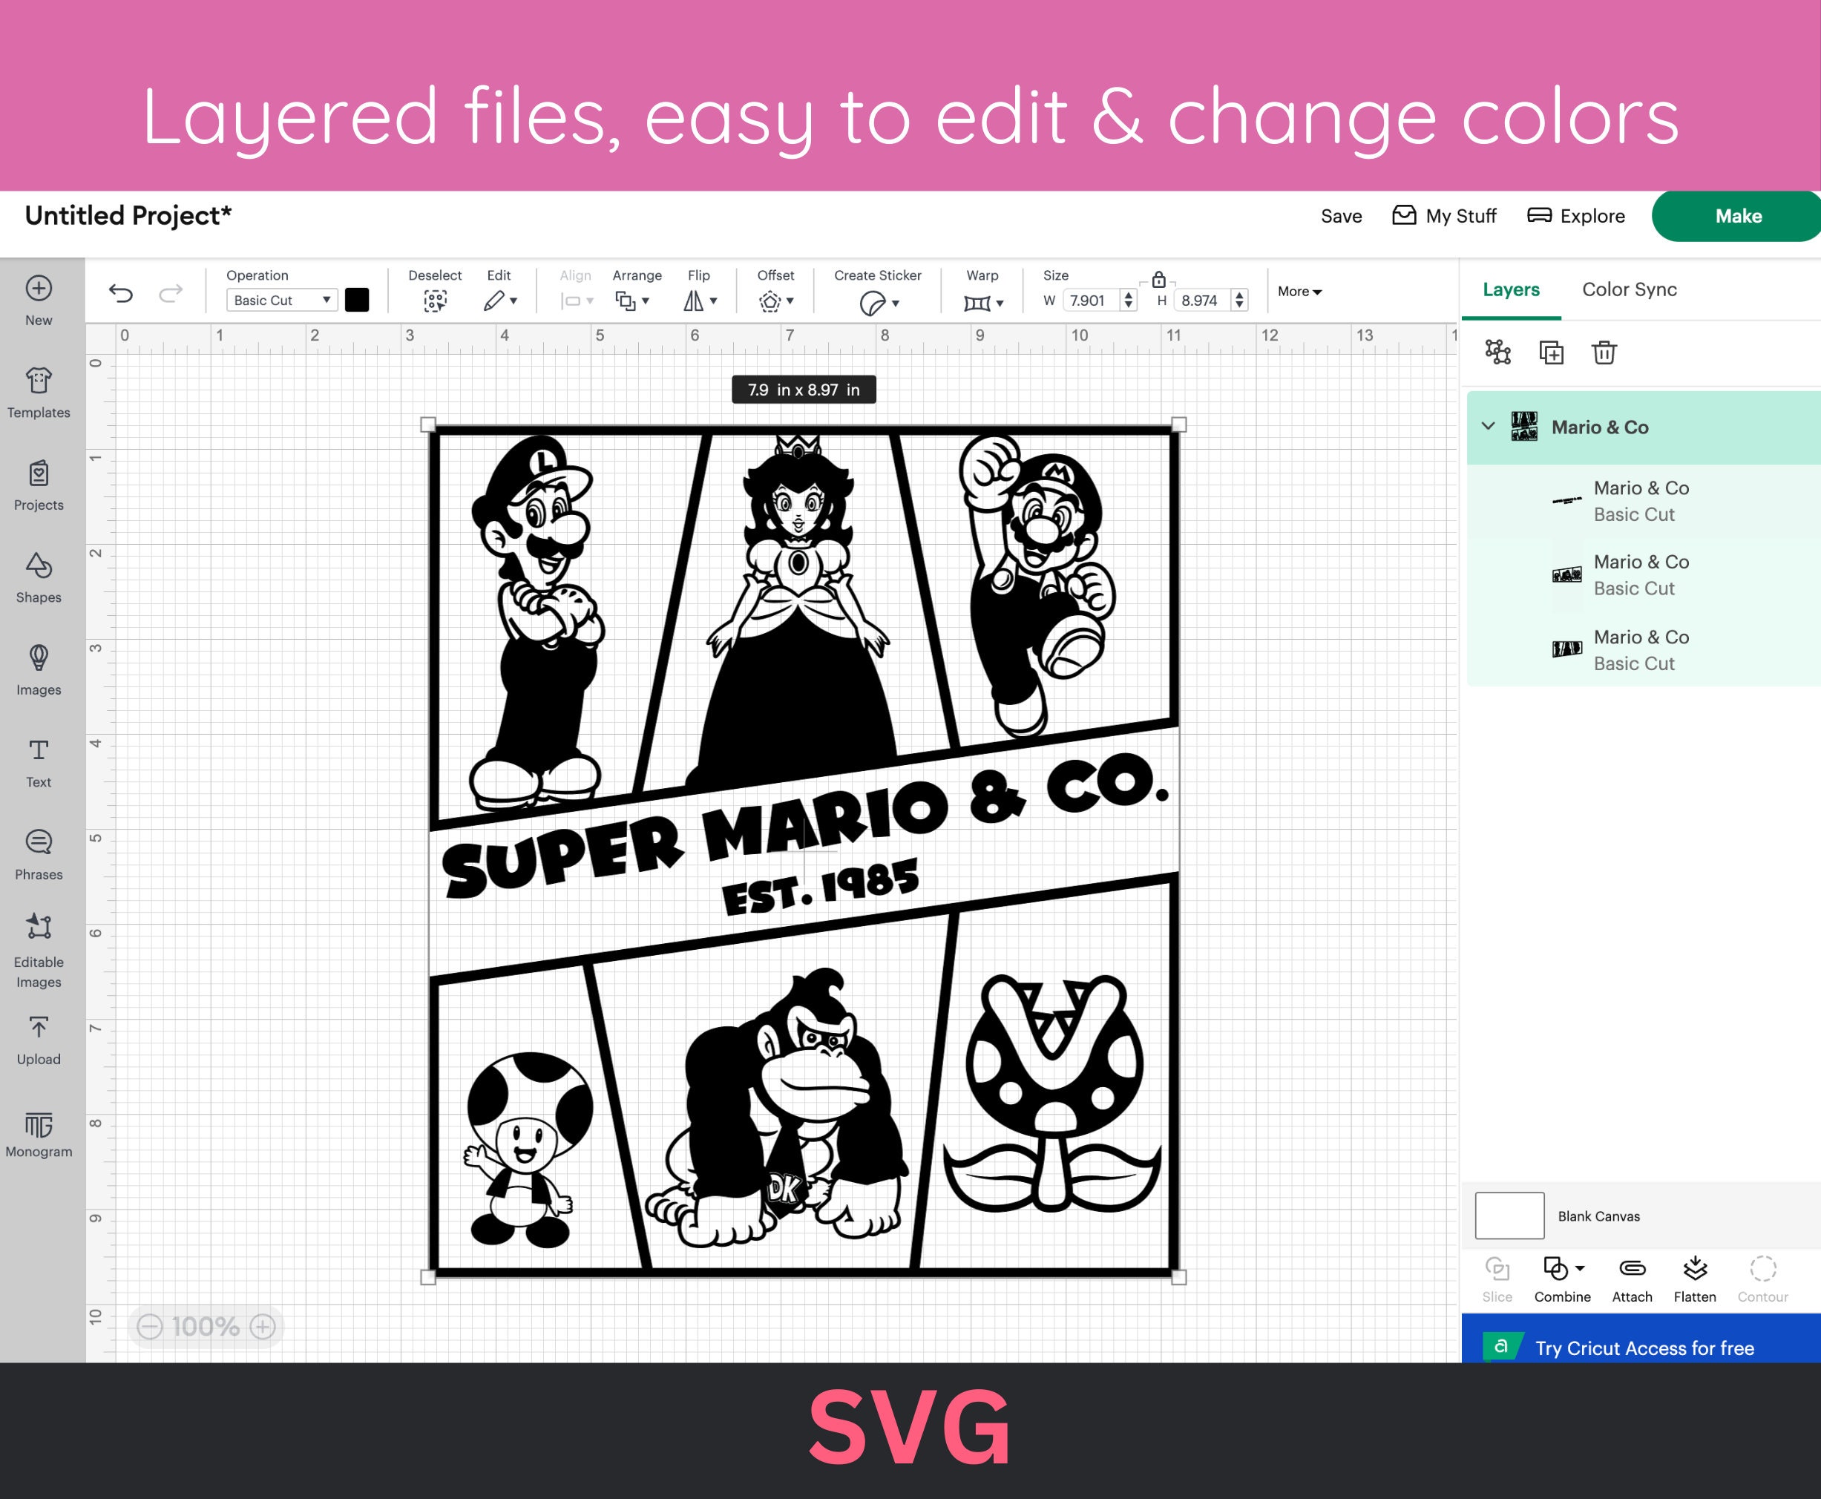Zoom out with the minus icon
Screen dimensions: 1821x1499
(x=149, y=1326)
